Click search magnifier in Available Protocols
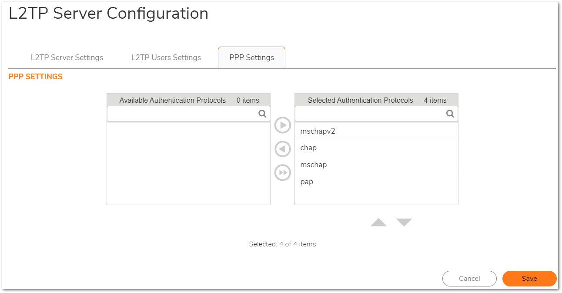 point(262,114)
